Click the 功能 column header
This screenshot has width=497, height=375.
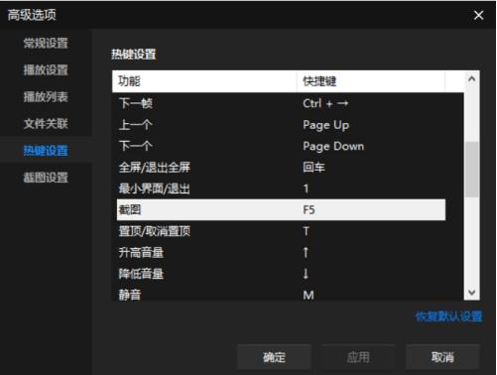(x=204, y=81)
